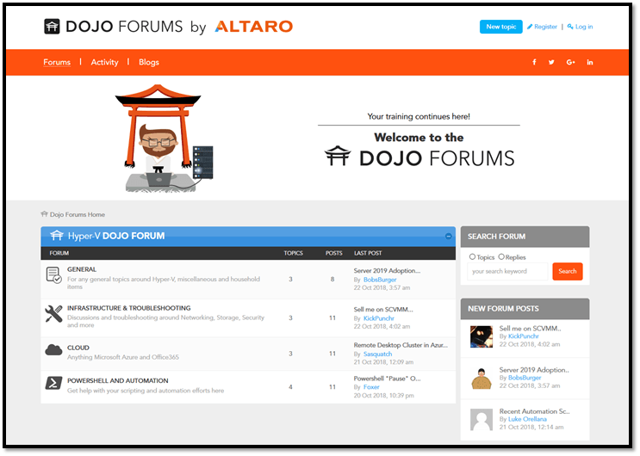The image size is (640, 456).
Task: Click LAST POST column header
Action: [x=368, y=253]
